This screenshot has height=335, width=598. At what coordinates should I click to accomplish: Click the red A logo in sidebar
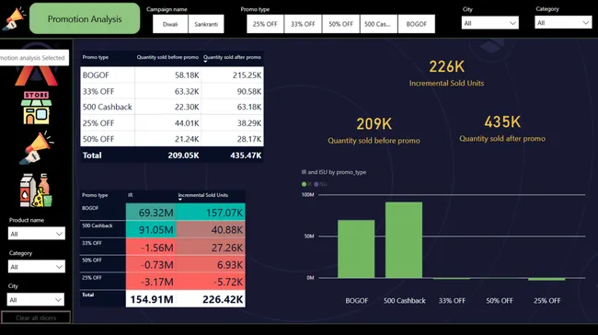point(37,75)
